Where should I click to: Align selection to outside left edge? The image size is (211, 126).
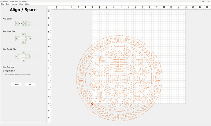point(18,57)
